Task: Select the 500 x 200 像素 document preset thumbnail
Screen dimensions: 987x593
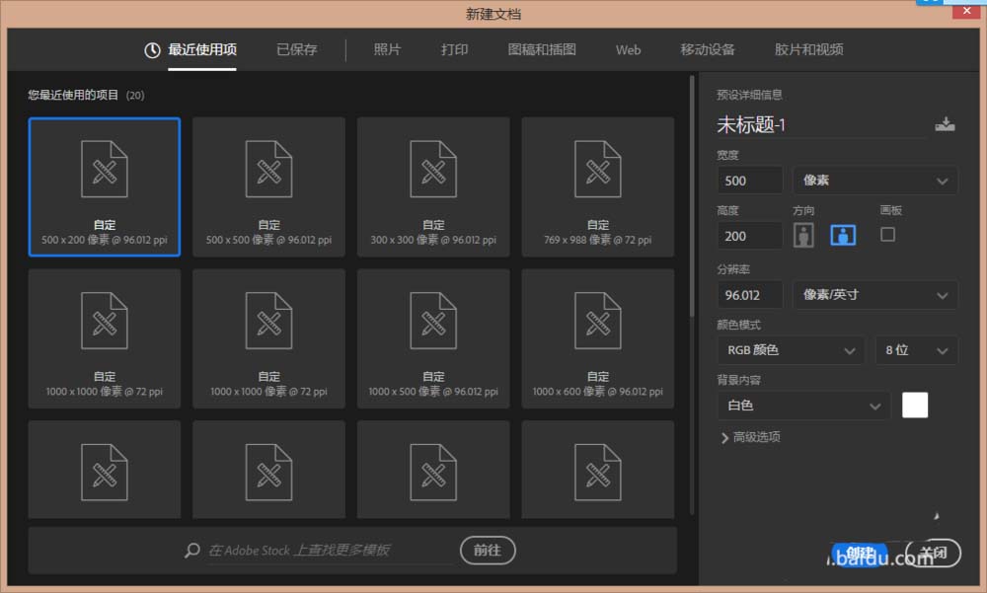Action: click(x=104, y=185)
